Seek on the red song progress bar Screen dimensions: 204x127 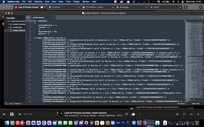[101, 109]
